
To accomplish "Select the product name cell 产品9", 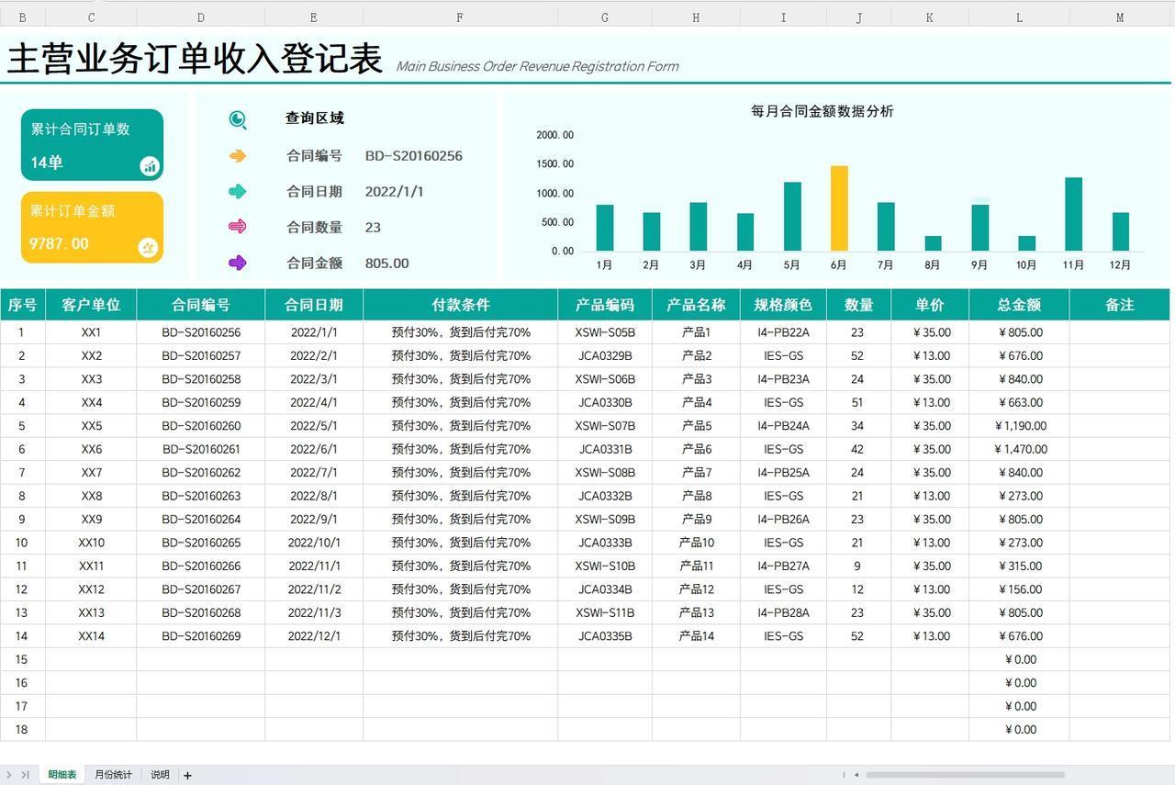I will (696, 520).
